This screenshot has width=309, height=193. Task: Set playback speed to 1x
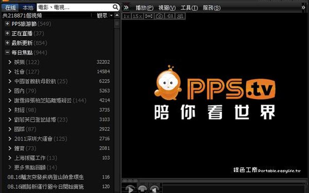point(127,16)
